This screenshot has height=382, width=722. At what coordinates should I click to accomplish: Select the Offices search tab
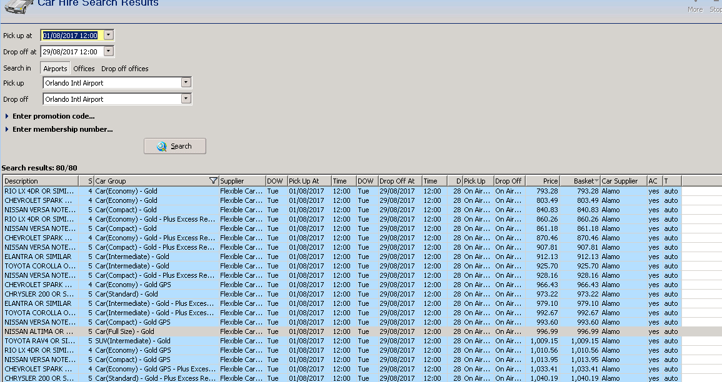click(x=84, y=69)
